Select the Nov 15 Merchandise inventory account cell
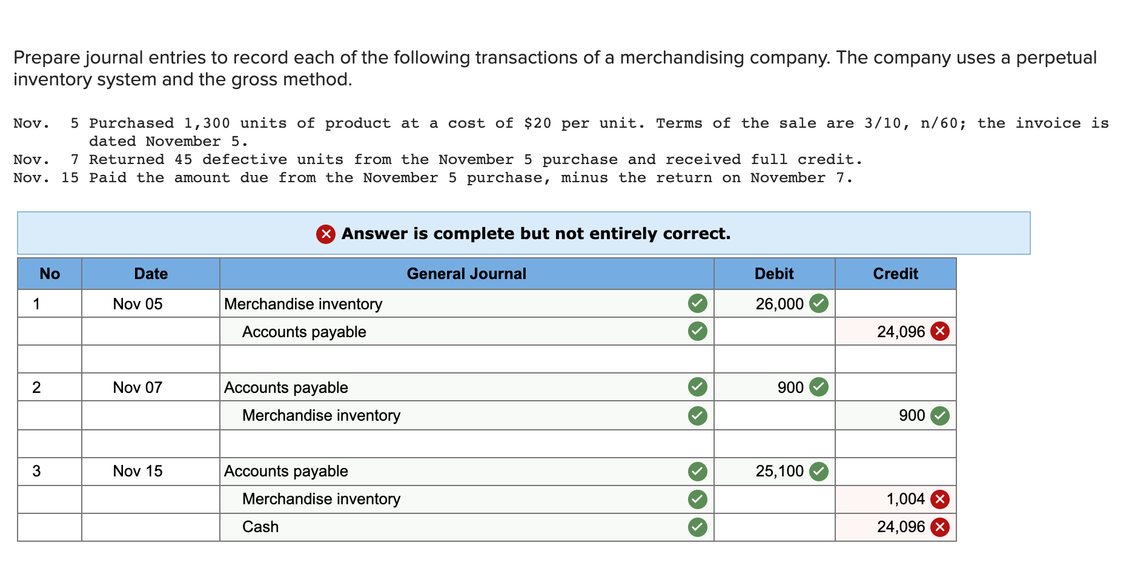1129x566 pixels. pos(467,499)
